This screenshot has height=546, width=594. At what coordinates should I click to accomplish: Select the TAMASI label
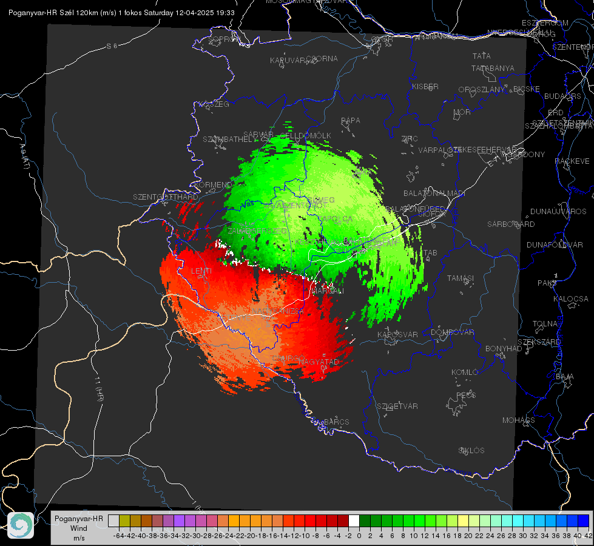461,278
